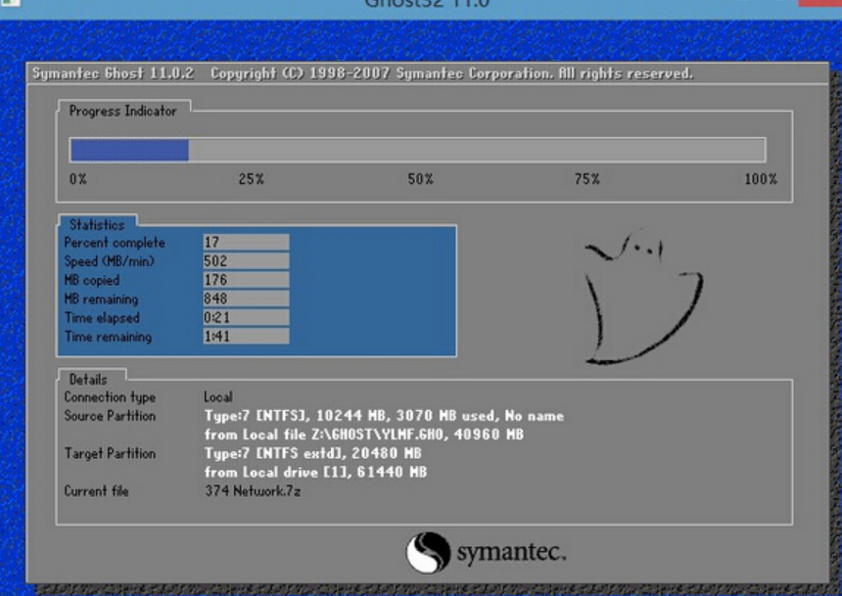Click the "Progress Indicator" group label
842x596 pixels.
123,112
